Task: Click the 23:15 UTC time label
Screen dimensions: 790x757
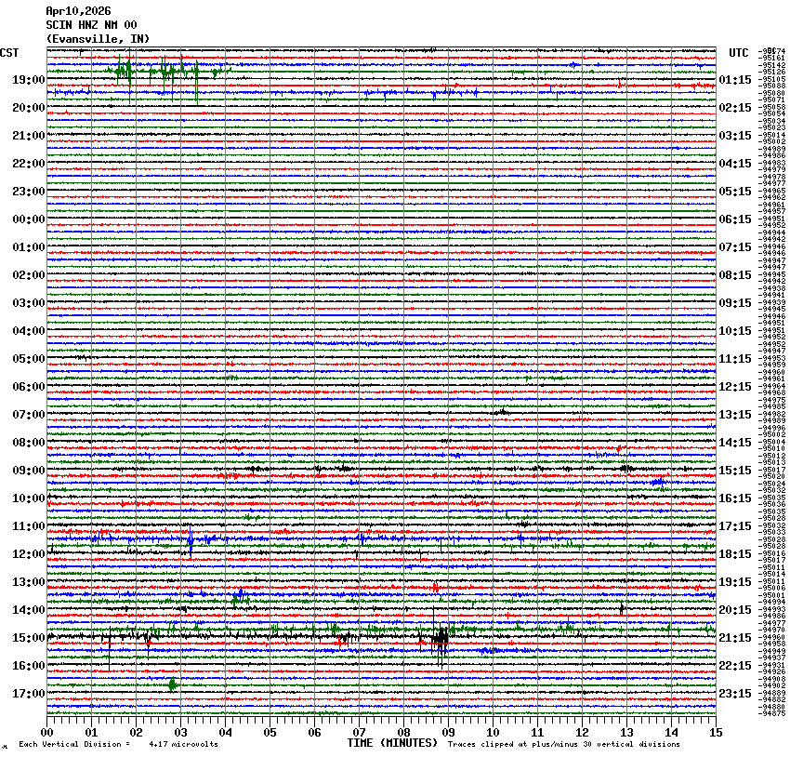Action: click(x=735, y=694)
